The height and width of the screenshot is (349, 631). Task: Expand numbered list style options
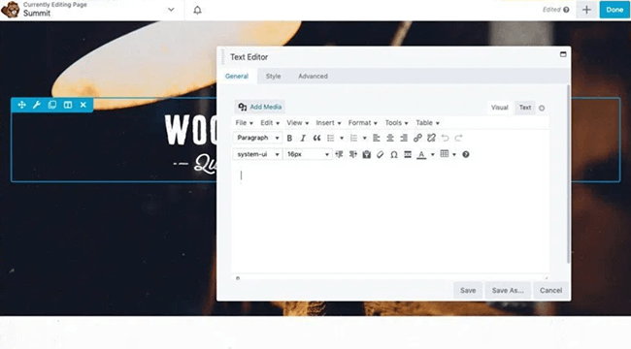pyautogui.click(x=365, y=138)
